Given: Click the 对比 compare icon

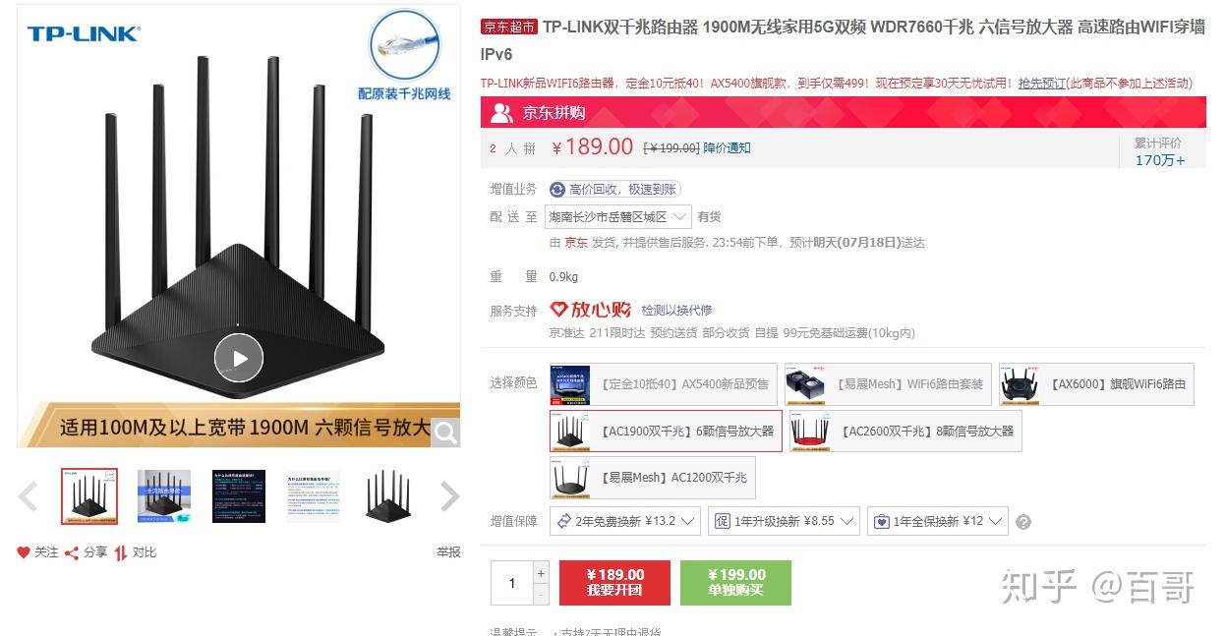Looking at the screenshot, I should pos(120,552).
